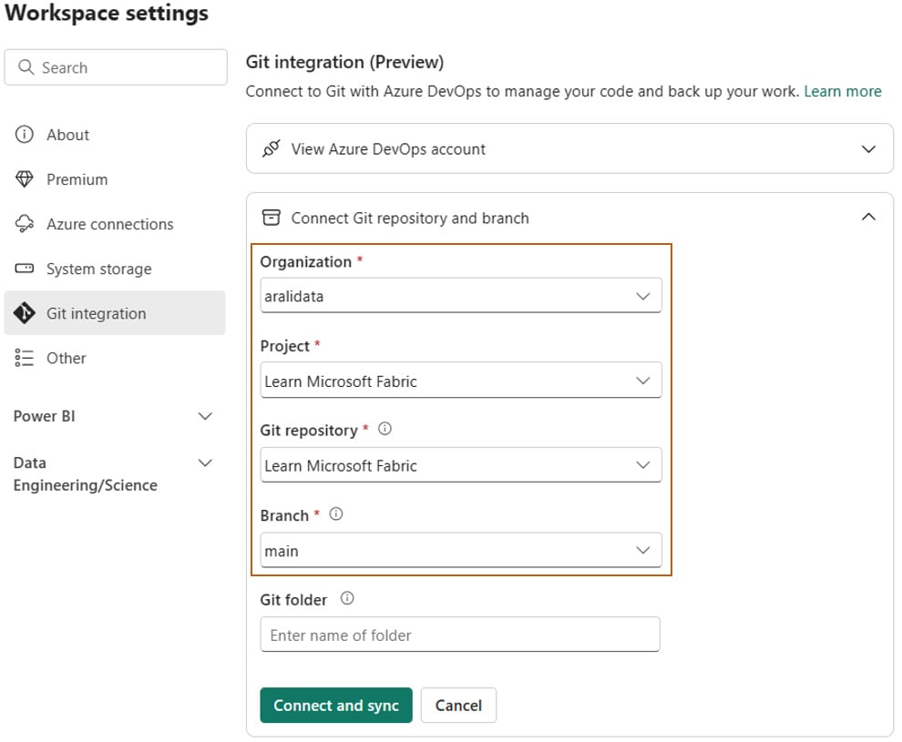Click the Cancel button
Screen dimensions: 902x742
[x=458, y=706]
